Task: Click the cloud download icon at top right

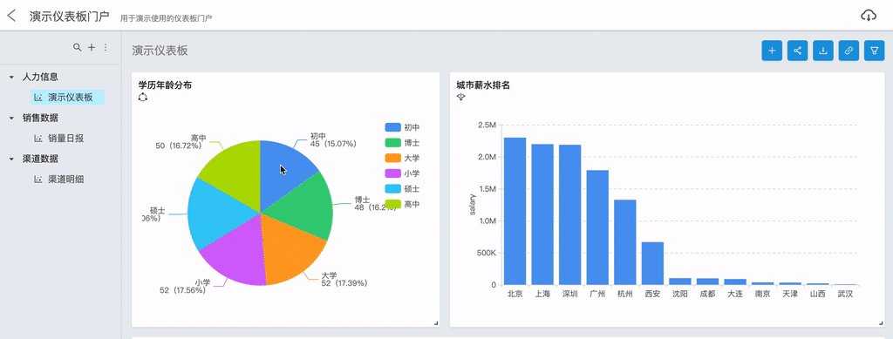Action: coord(868,16)
